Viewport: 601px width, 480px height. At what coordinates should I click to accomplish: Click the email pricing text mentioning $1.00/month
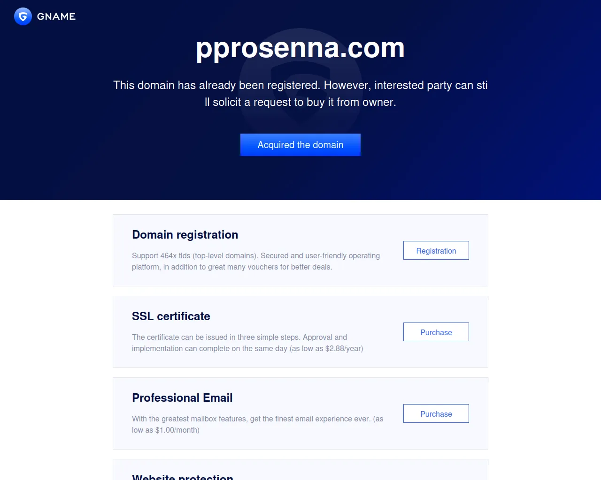point(257,424)
